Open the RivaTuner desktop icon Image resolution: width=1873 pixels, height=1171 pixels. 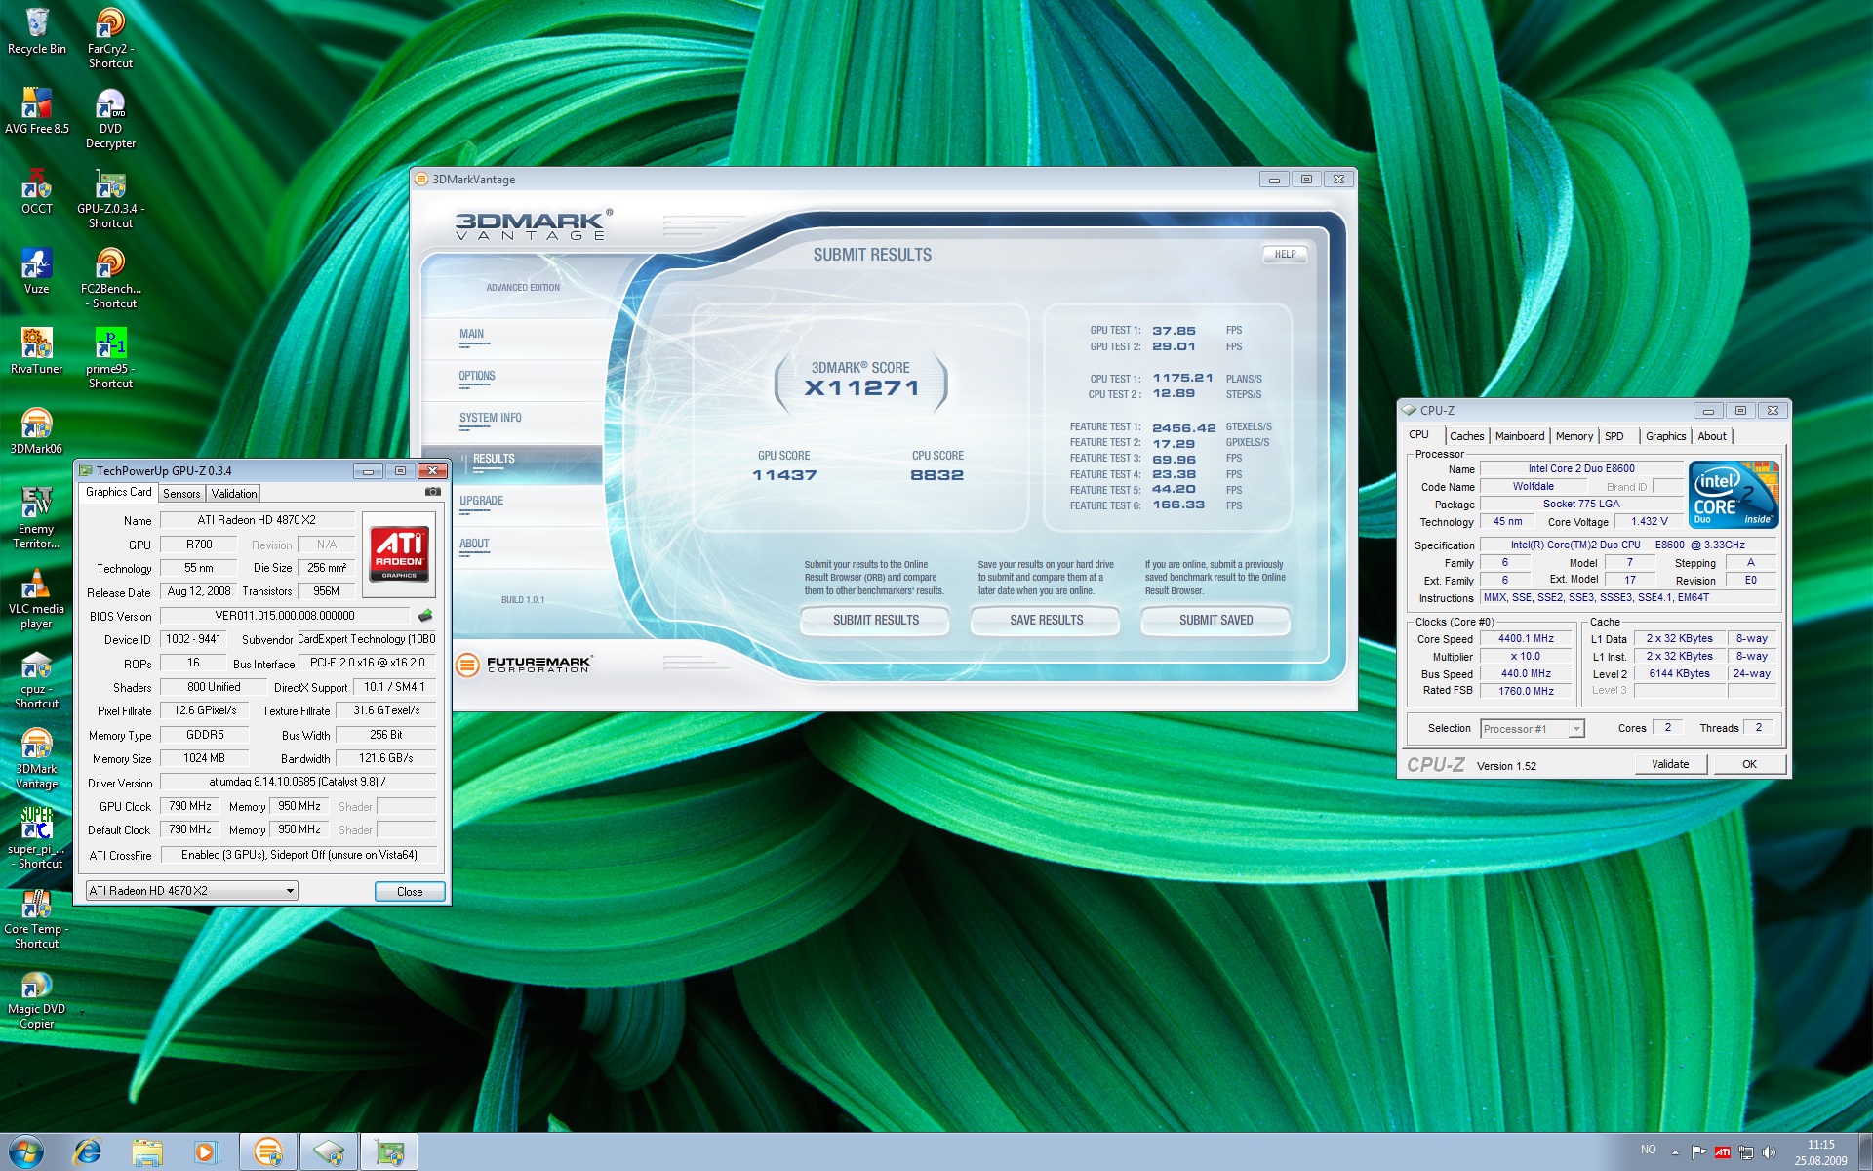tap(36, 344)
